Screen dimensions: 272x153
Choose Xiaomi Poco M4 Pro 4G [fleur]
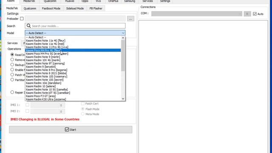[73, 50]
